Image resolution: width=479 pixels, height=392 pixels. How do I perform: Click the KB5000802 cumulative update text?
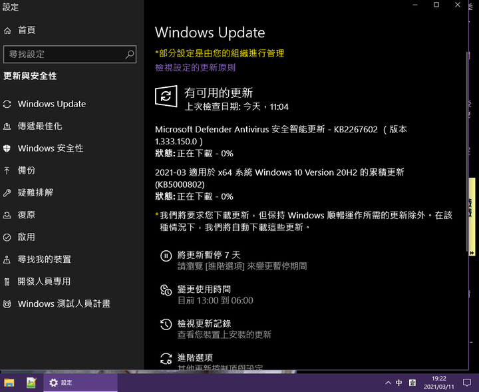click(x=279, y=178)
